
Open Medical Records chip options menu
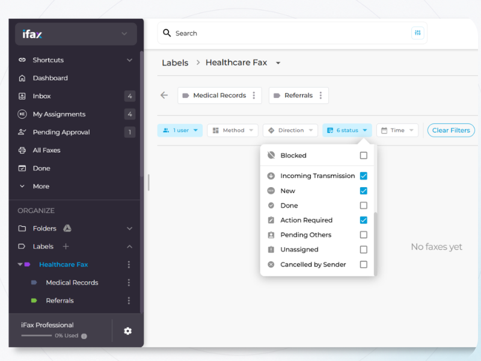click(254, 96)
